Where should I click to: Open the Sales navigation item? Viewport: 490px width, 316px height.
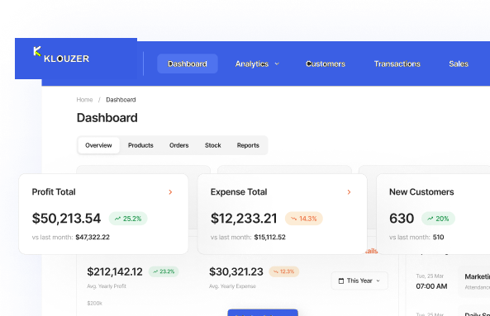pyautogui.click(x=459, y=64)
